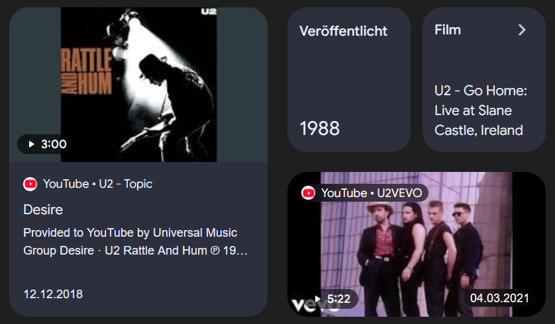The image size is (555, 324).
Task: Open the Veröffentlicht 1988 info card
Action: click(349, 80)
